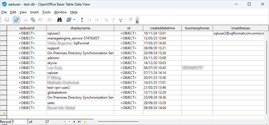This screenshot has height=125, width=269.
Task: Open the Edit menu
Action: [13, 12]
